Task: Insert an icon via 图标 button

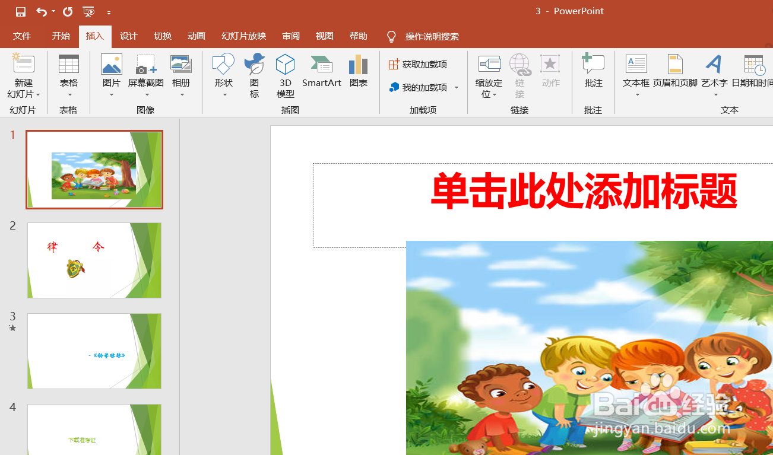Action: click(255, 75)
